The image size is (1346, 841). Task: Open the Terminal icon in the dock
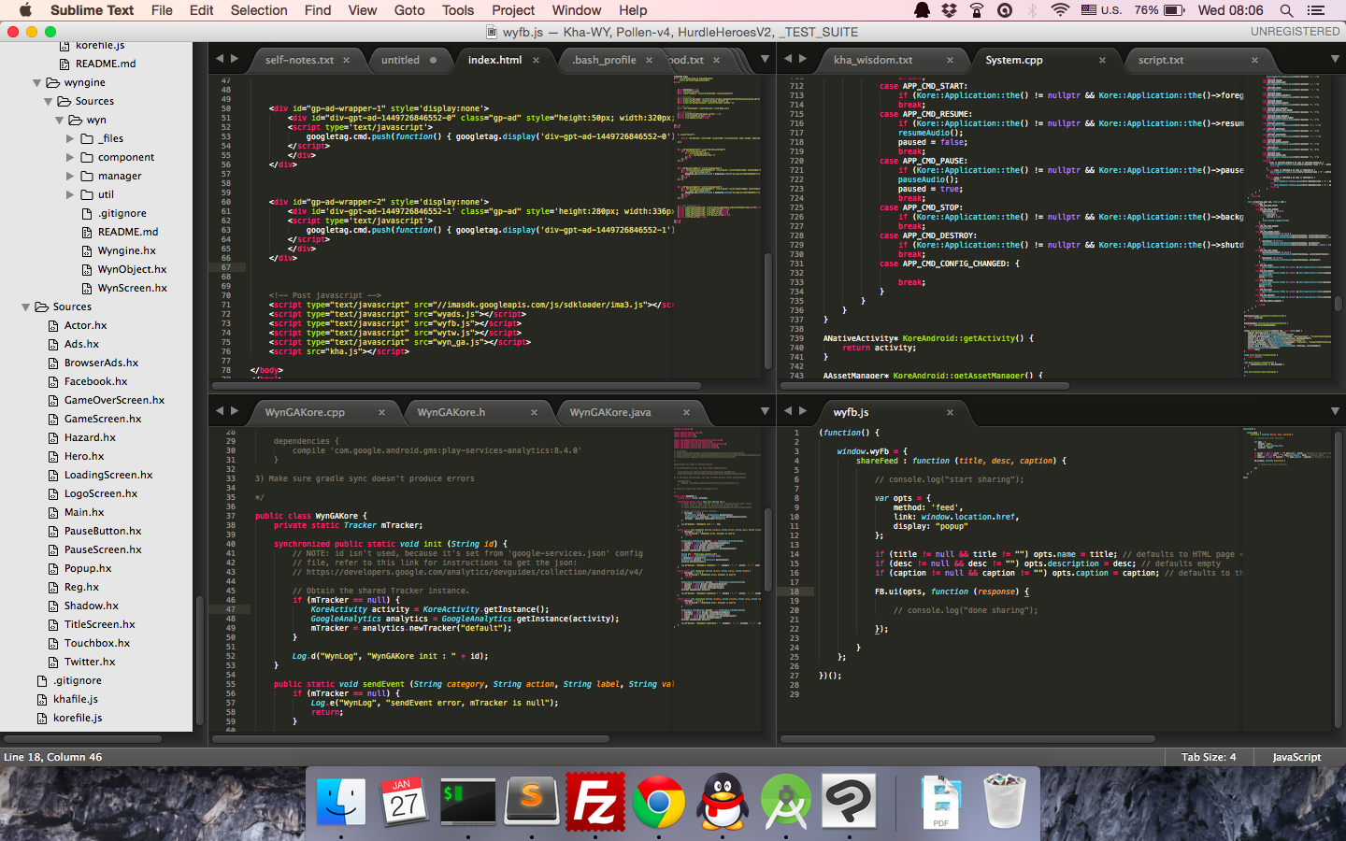click(467, 801)
